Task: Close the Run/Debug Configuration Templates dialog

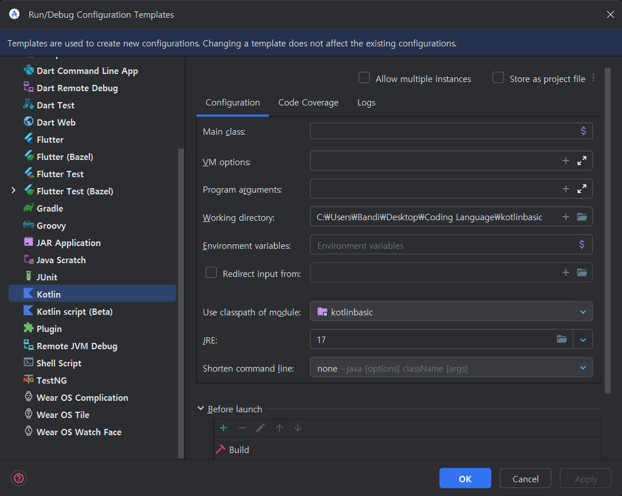Action: tap(610, 15)
